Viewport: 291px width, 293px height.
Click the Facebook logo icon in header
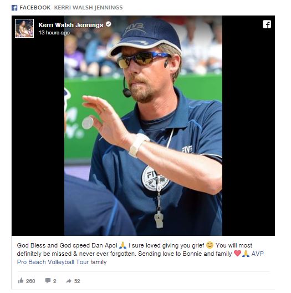pos(14,8)
